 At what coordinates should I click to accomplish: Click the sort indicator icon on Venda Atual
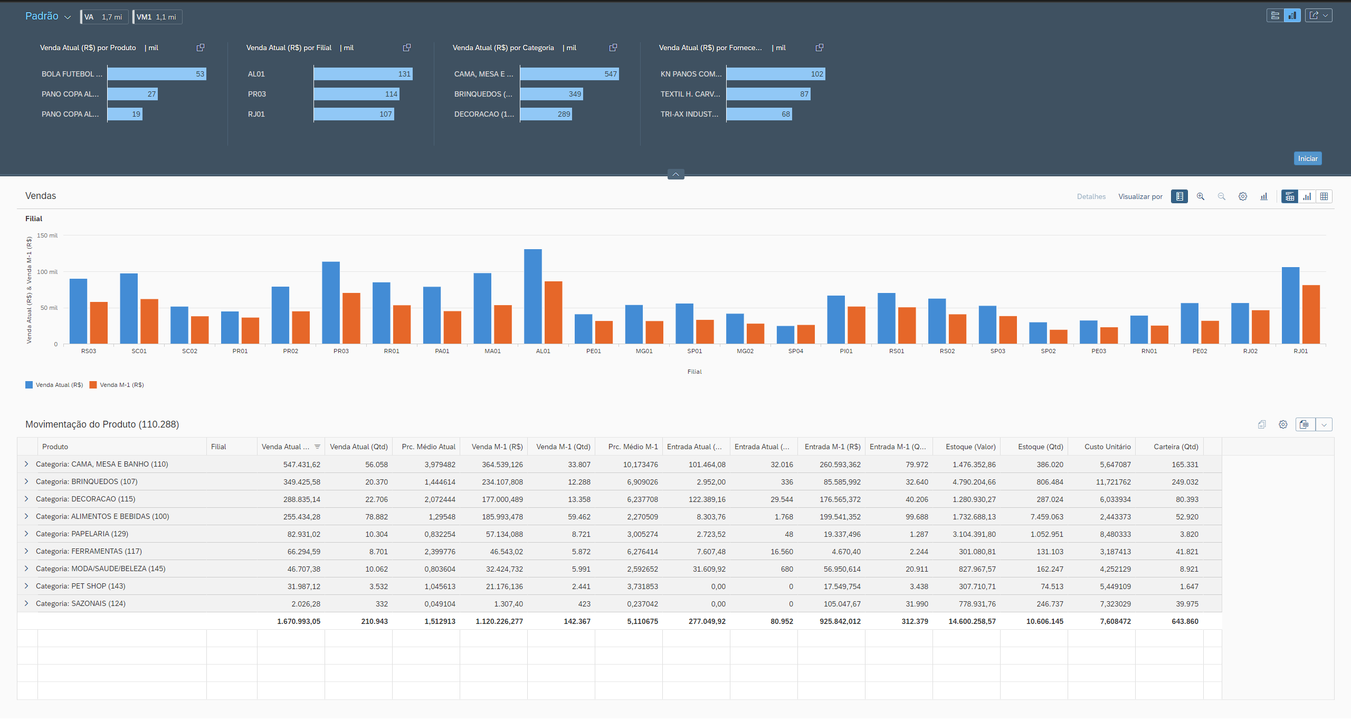pyautogui.click(x=317, y=447)
